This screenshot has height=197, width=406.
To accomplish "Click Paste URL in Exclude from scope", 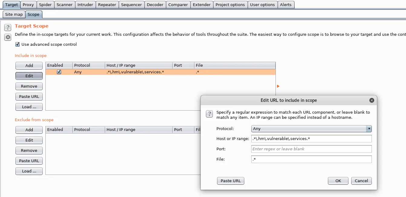I will (x=29, y=161).
